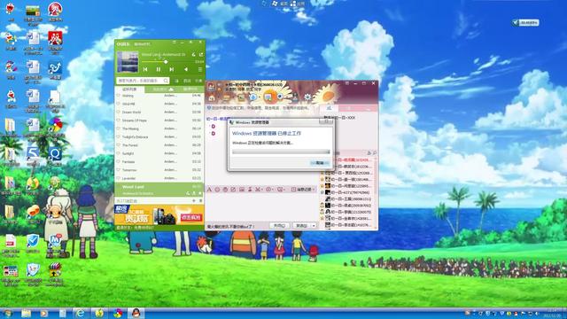Click the first play icon in chat messages
Screen dimensions: 567x319
(x=214, y=126)
